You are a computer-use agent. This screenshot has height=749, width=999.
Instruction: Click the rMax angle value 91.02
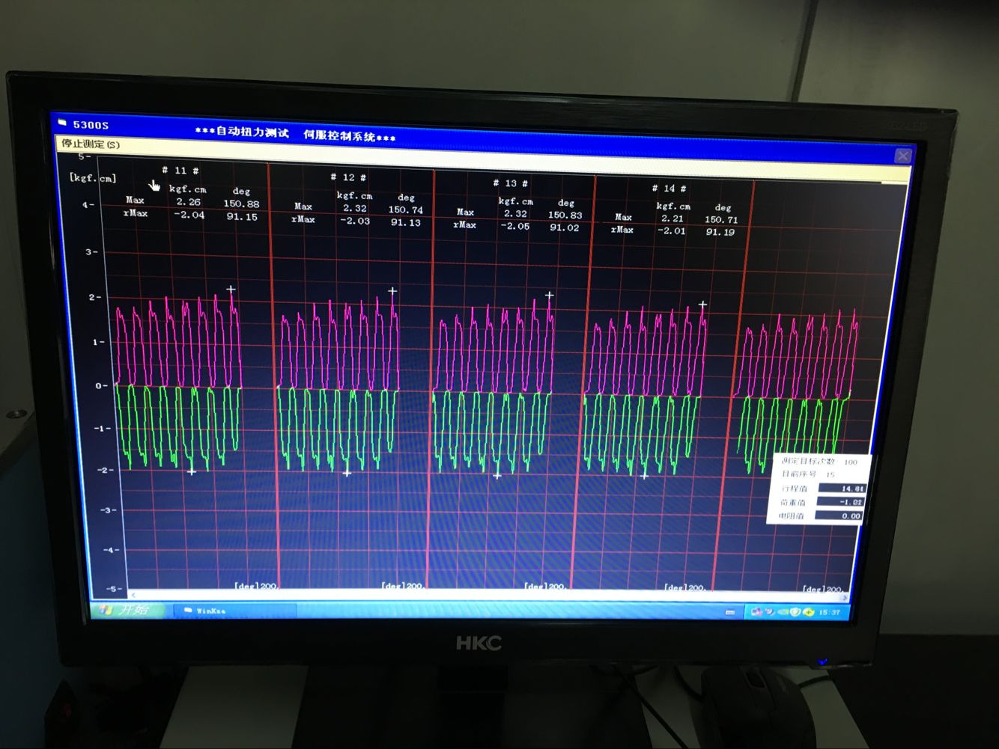tap(565, 227)
